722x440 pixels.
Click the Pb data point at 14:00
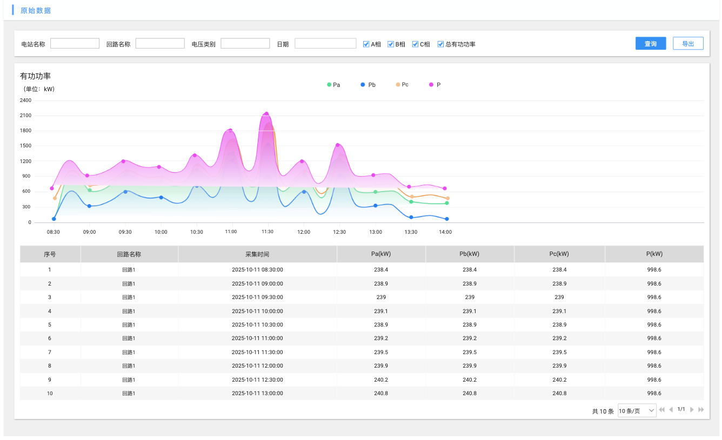click(447, 219)
